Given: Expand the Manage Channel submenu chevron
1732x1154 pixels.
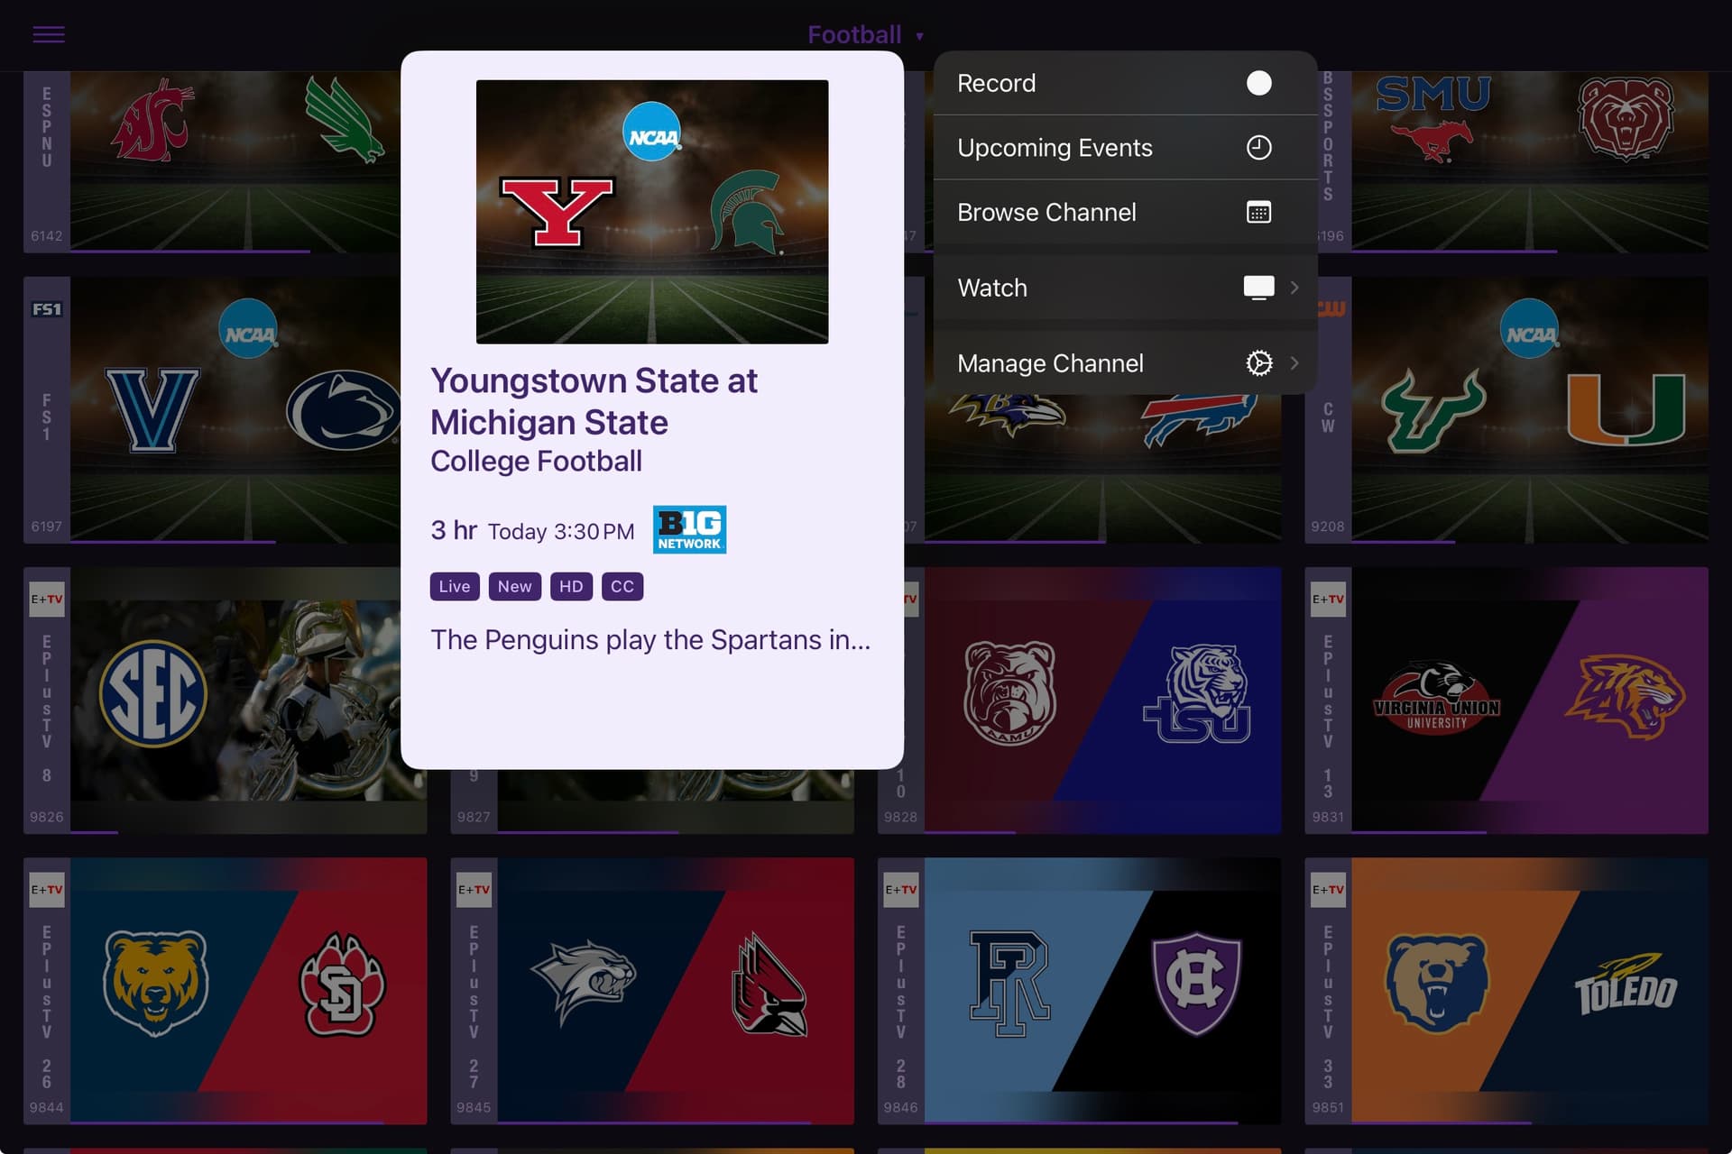Looking at the screenshot, I should tap(1294, 363).
